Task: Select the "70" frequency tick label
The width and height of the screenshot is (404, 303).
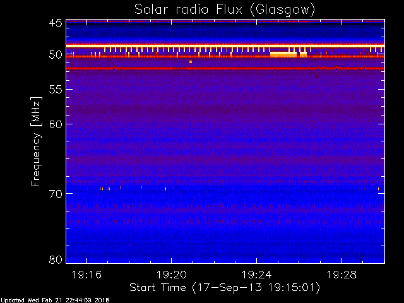Action: coord(56,194)
